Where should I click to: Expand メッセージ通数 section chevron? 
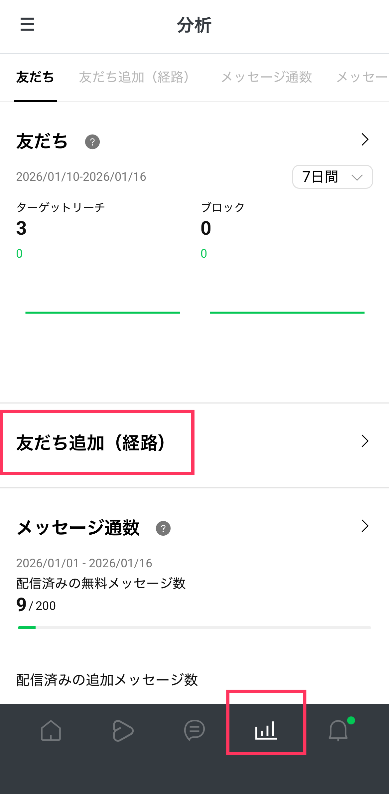pyautogui.click(x=365, y=526)
